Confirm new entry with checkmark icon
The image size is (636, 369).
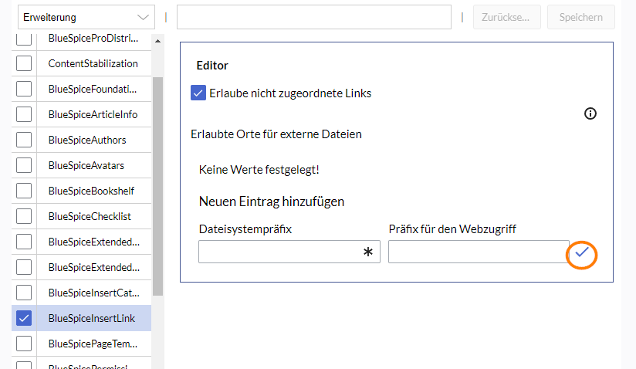582,252
